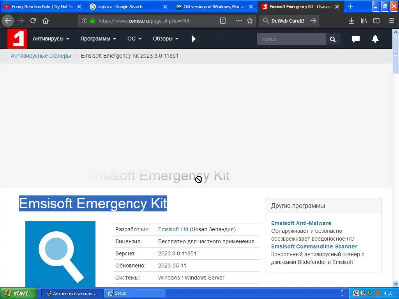Click the page scrollbar down arrow
This screenshot has height=299, width=399.
[x=396, y=284]
